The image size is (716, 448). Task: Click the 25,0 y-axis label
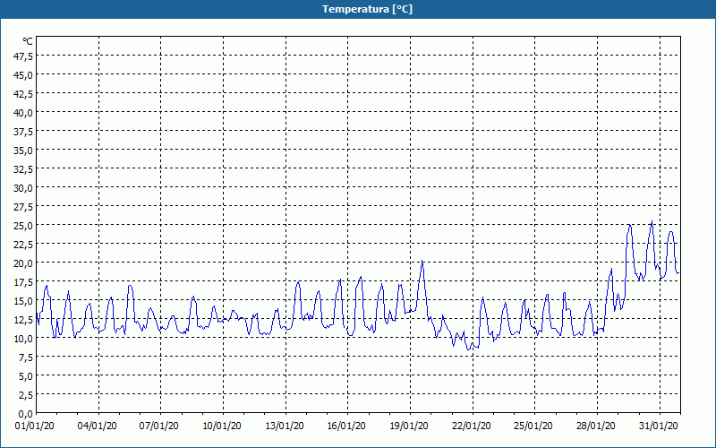tap(24, 226)
